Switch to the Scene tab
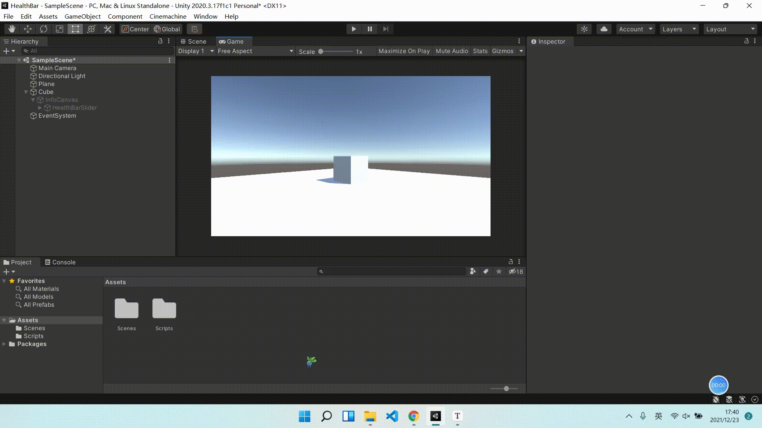The image size is (762, 428). click(x=193, y=41)
